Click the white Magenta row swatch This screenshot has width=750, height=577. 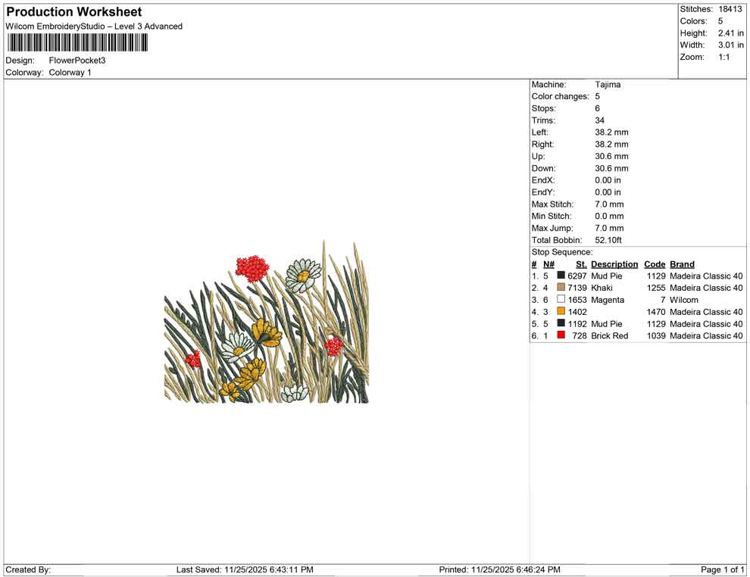point(561,299)
